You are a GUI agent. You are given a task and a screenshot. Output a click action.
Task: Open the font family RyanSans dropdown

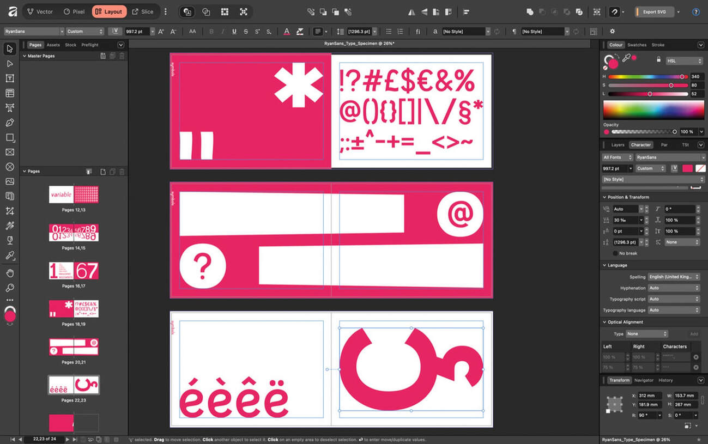(x=34, y=32)
